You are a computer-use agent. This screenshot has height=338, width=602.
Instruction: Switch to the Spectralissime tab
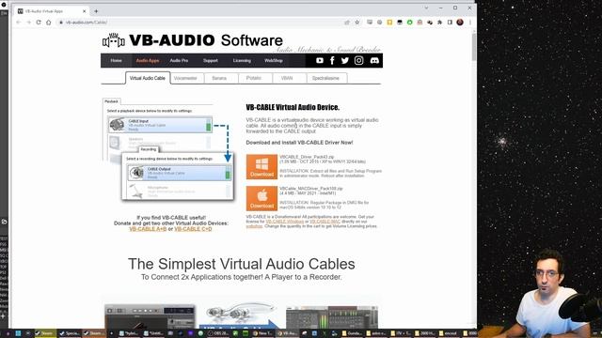point(325,78)
